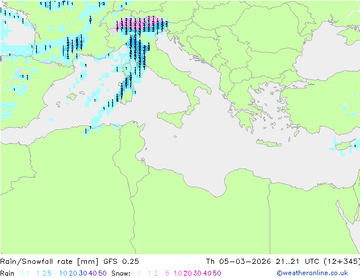Pick the Snow legend value 5
This screenshot has width=360, height=278.
coord(168,273)
